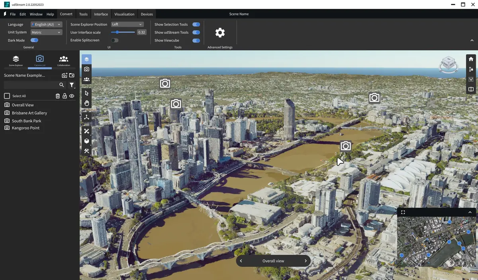Screen dimensions: 478x280
Task: Toggle Show udStream Tools switch
Action: pos(196,32)
